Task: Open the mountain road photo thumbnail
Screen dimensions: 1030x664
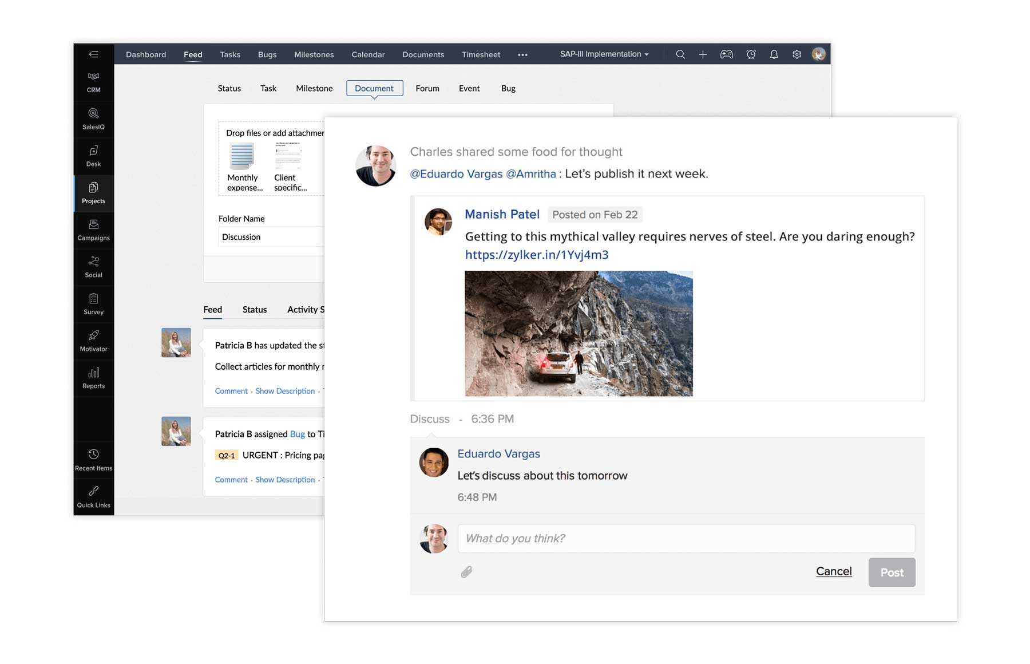Action: [579, 333]
